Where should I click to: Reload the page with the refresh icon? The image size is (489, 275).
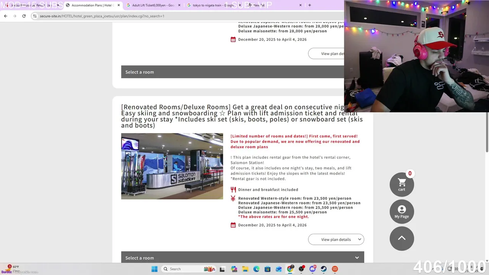pyautogui.click(x=24, y=16)
